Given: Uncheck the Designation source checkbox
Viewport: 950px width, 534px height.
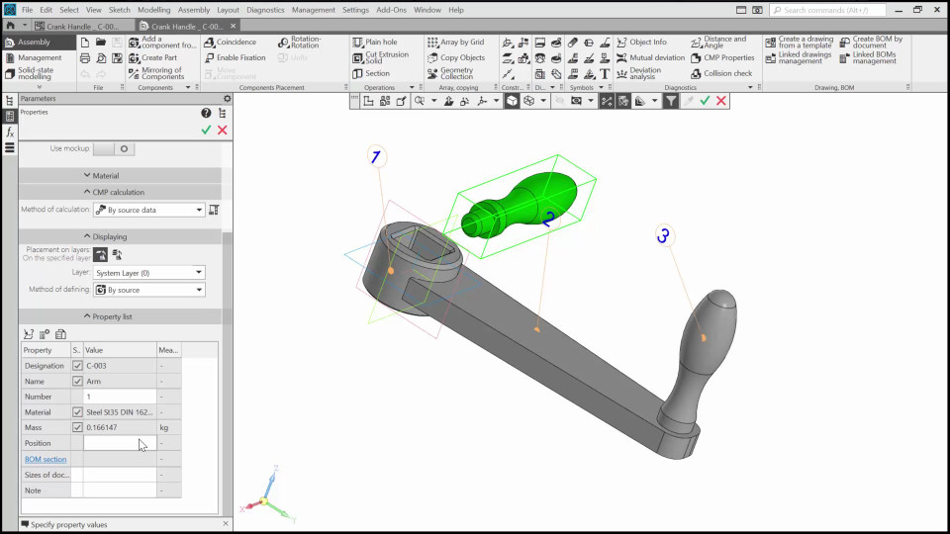Looking at the screenshot, I should pos(77,366).
